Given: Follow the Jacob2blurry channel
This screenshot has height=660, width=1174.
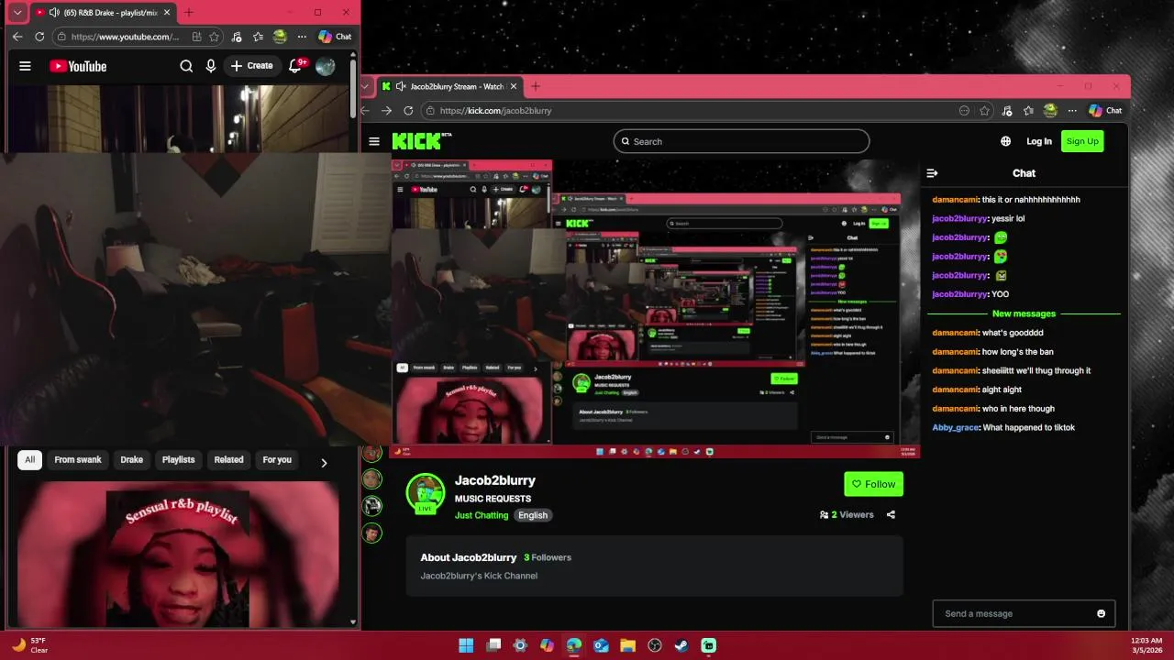Looking at the screenshot, I should (873, 484).
